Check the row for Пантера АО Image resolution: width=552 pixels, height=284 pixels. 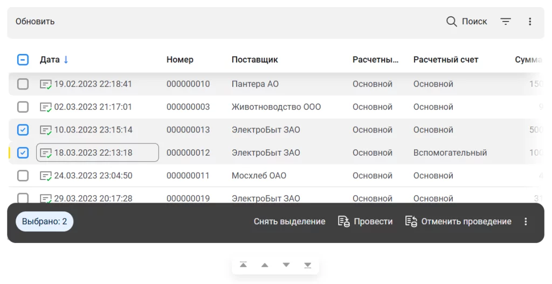(x=23, y=84)
